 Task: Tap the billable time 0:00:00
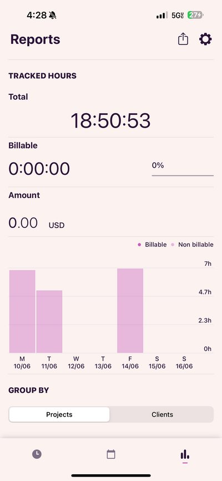point(39,169)
